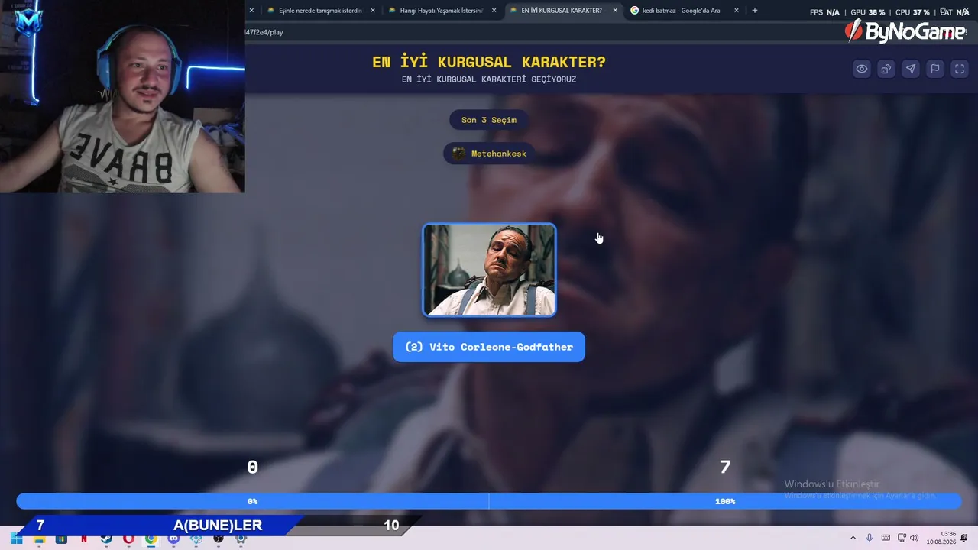Click the flag report icon
Image resolution: width=978 pixels, height=550 pixels.
point(935,69)
